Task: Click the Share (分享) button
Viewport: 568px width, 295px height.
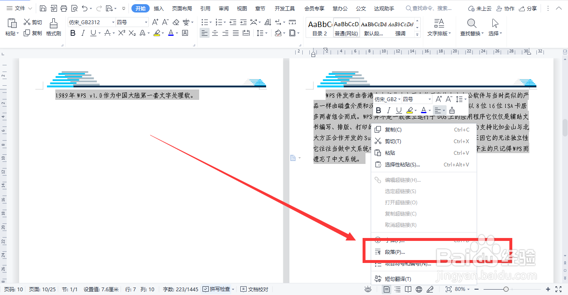Action: [x=528, y=8]
